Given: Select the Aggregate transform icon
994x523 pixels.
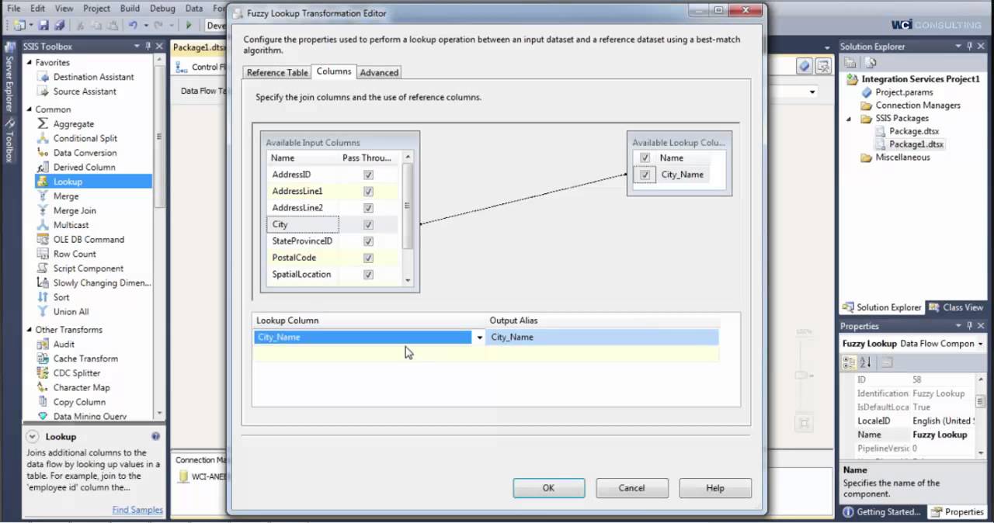Looking at the screenshot, I should [x=43, y=124].
